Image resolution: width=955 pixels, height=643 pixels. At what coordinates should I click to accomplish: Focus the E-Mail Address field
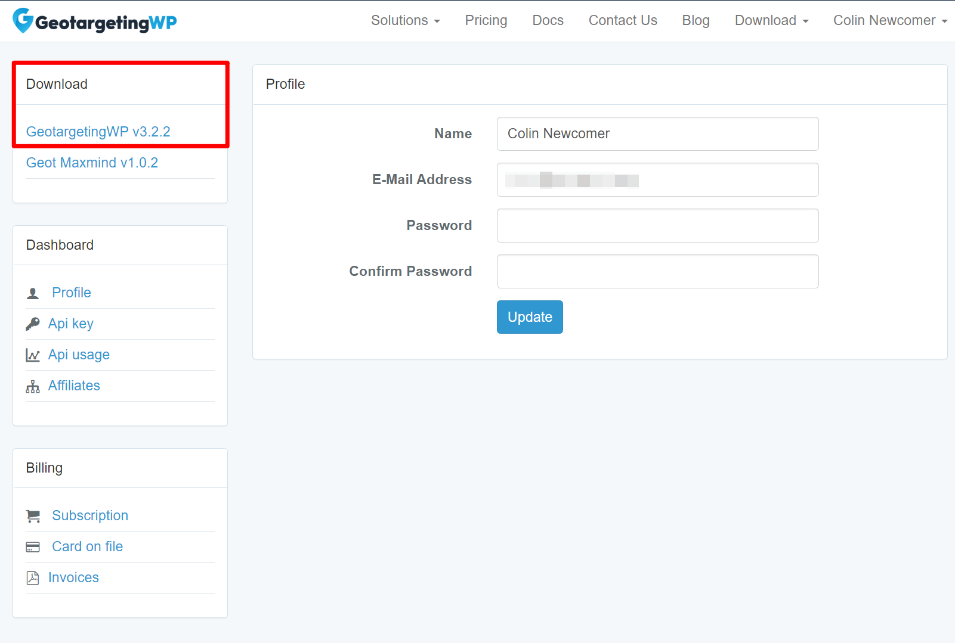point(657,179)
